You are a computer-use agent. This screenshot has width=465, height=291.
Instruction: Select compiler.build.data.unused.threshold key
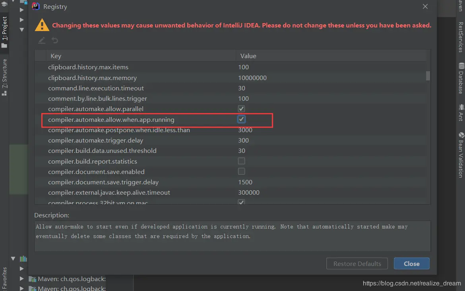102,150
